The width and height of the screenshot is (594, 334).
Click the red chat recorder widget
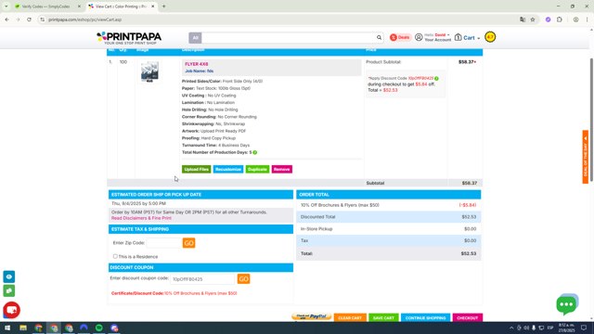coord(11,310)
